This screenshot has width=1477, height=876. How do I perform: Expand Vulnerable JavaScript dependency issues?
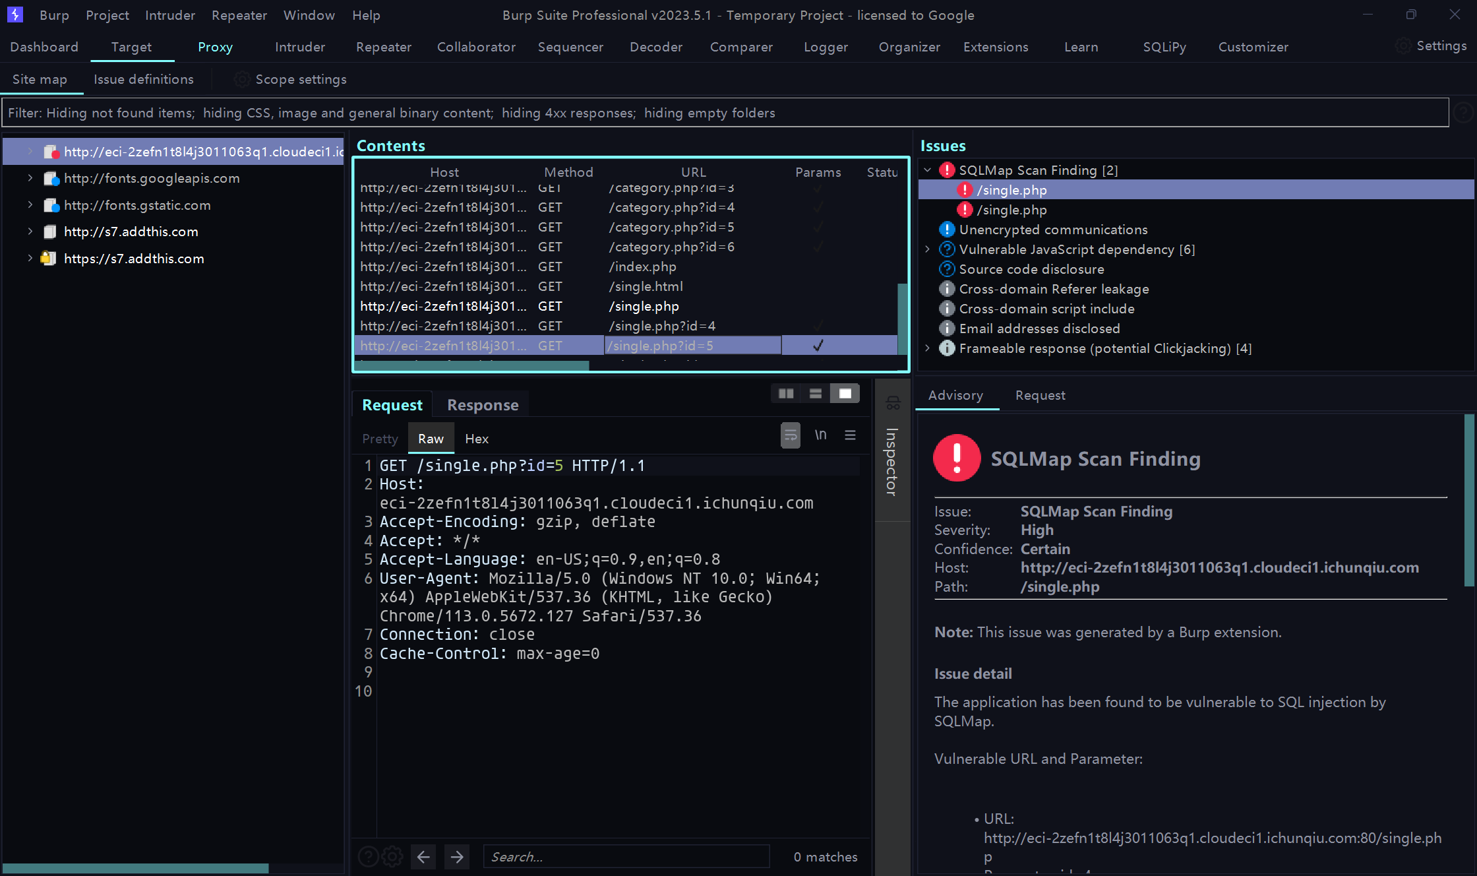(x=927, y=249)
